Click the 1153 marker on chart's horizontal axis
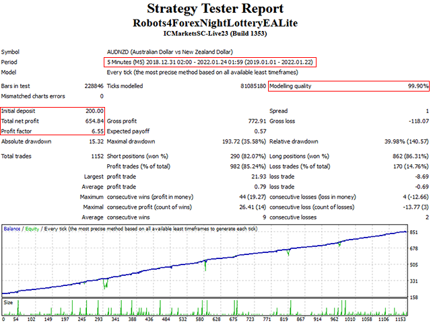The image size is (431, 323). click(401, 319)
